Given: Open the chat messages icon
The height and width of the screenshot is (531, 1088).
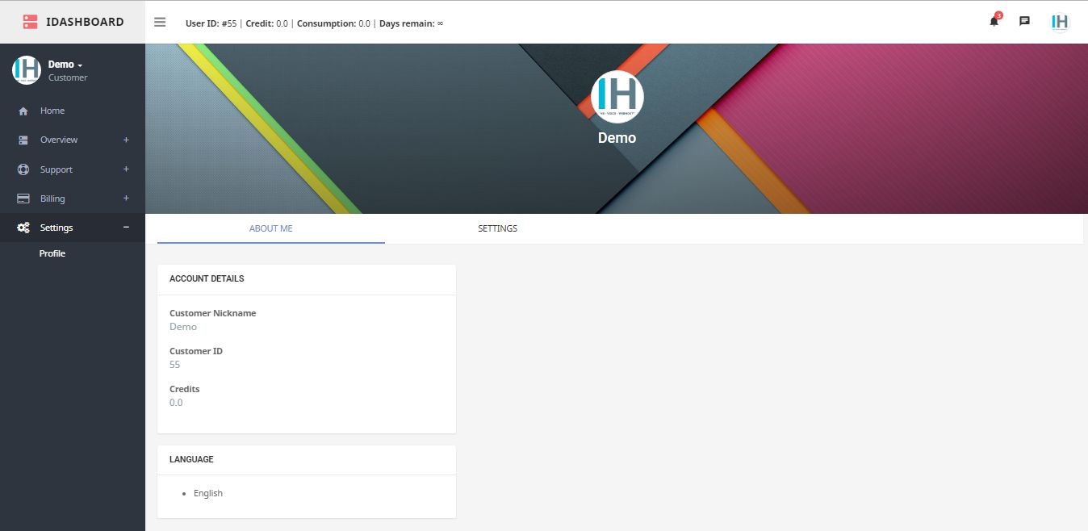Looking at the screenshot, I should click(x=1024, y=22).
